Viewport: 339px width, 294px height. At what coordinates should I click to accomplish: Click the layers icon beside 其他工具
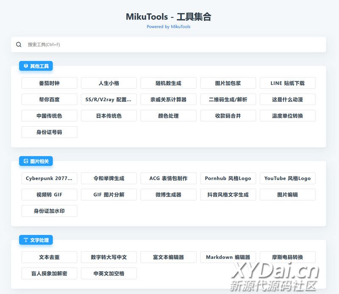26,66
